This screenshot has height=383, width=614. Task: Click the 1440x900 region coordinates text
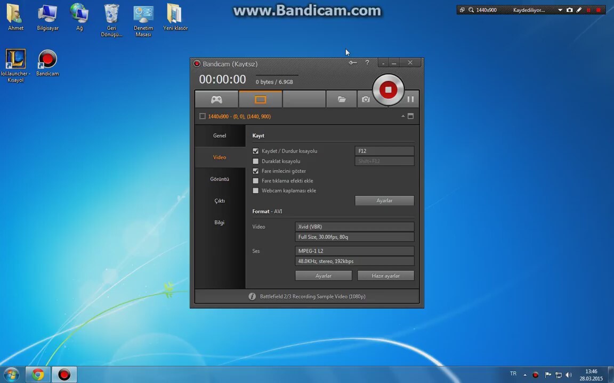click(239, 116)
